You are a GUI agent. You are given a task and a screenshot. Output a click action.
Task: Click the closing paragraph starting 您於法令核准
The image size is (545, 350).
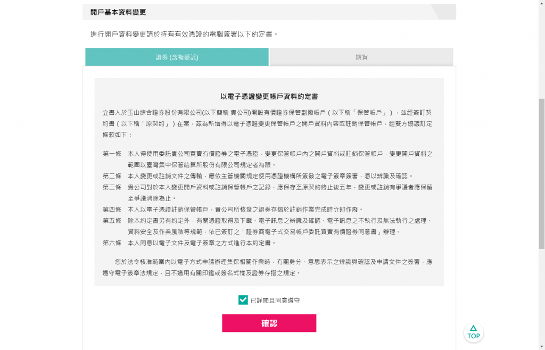(267, 268)
